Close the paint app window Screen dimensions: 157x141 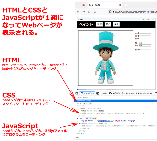[x=153, y=19]
